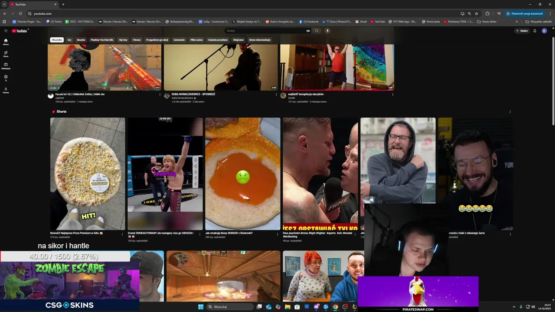Open the tab search chevron dropdown
Screen dimensions: 555x312
[x=4, y=4]
